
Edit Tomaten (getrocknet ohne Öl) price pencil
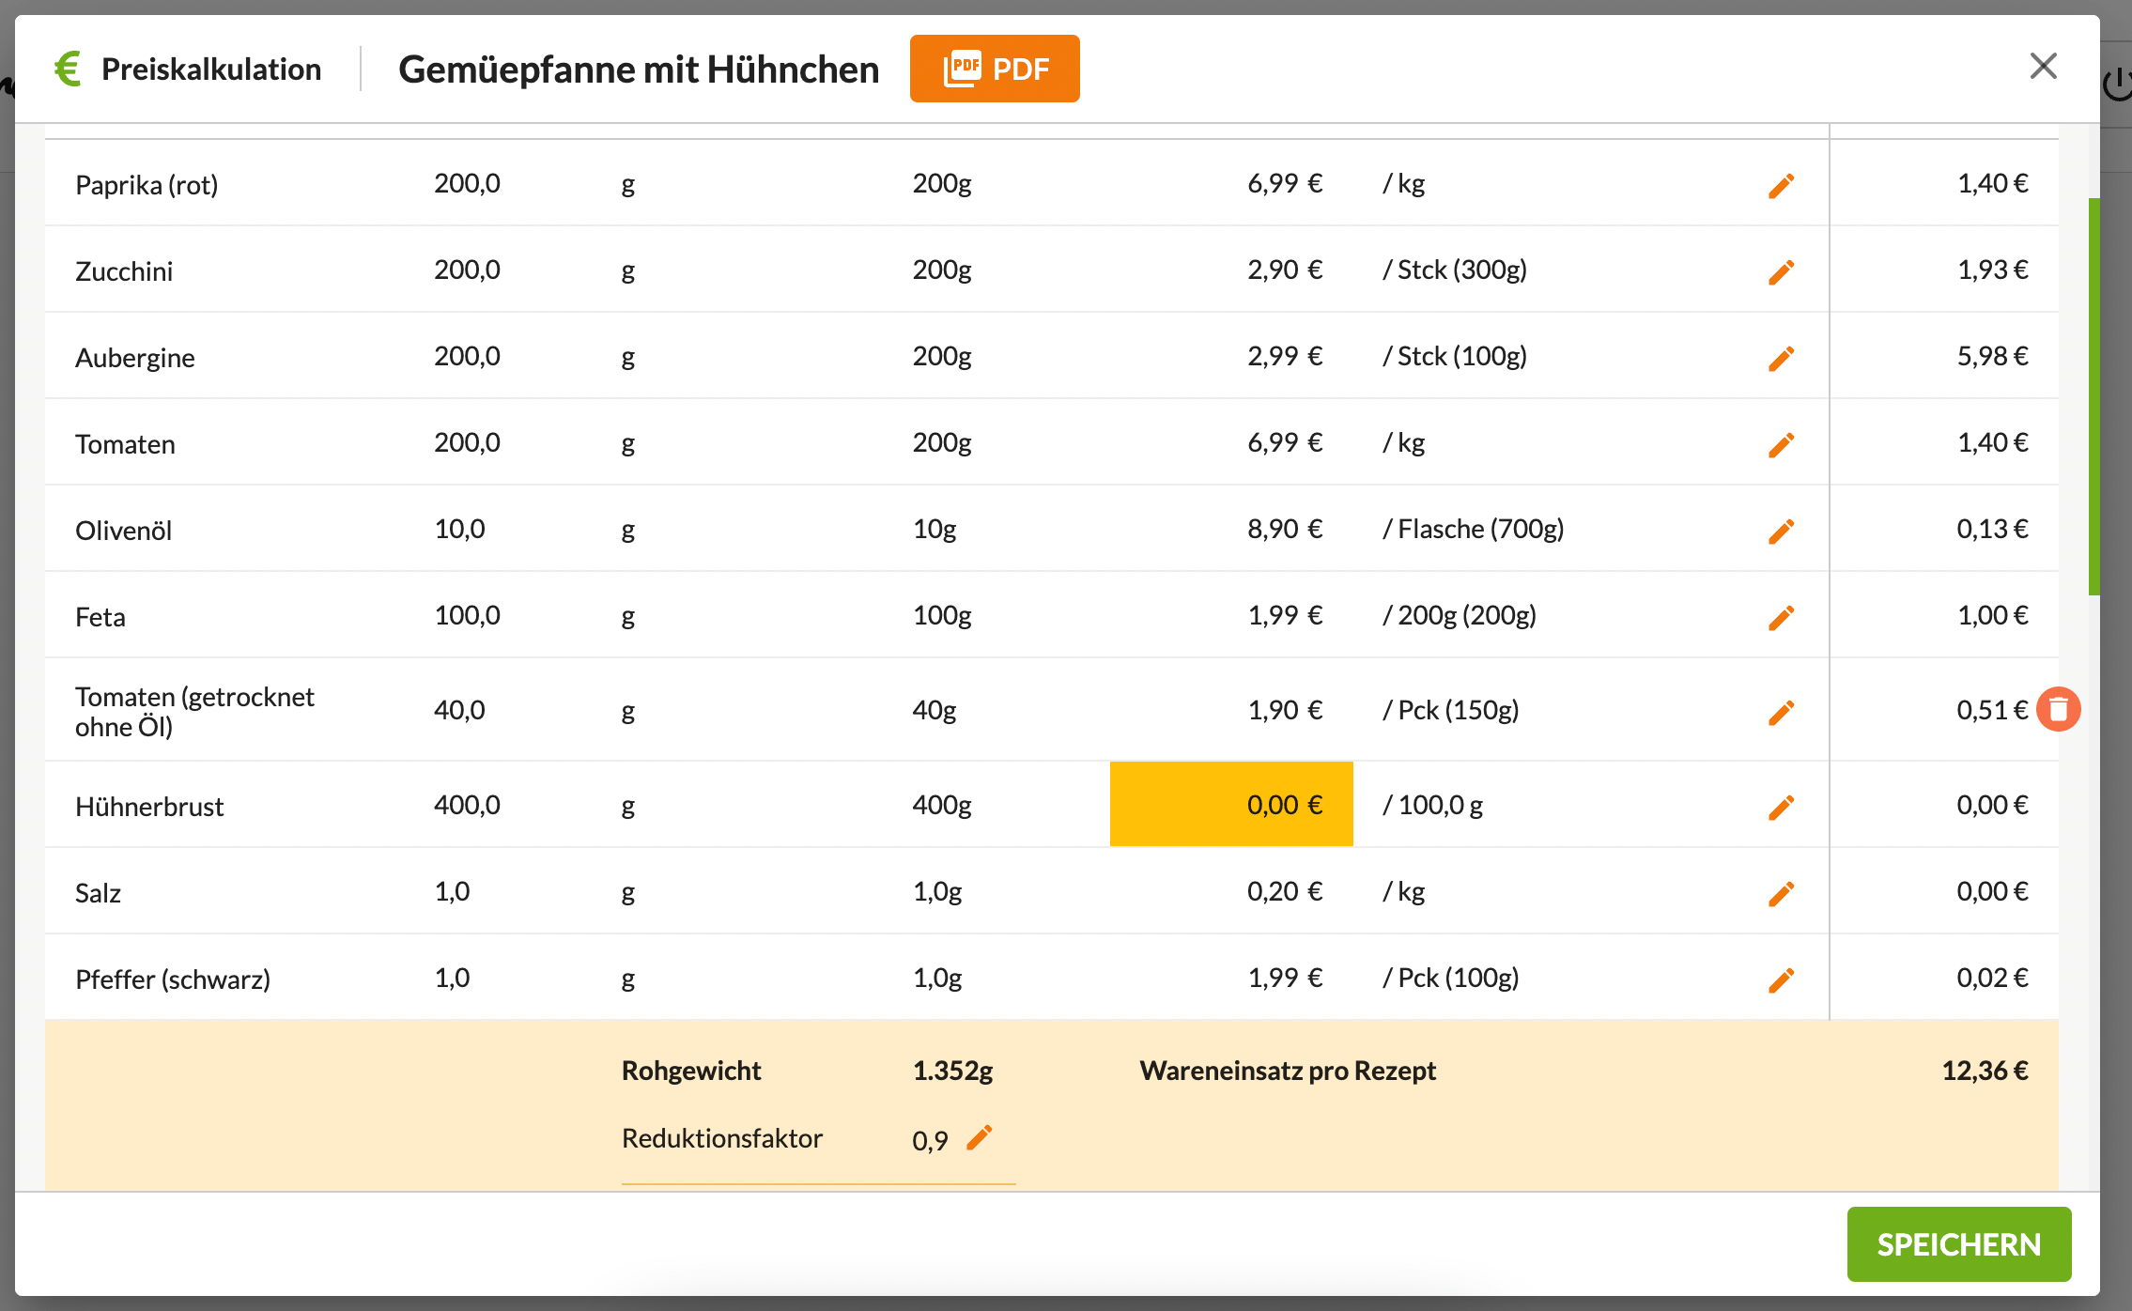point(1781,712)
